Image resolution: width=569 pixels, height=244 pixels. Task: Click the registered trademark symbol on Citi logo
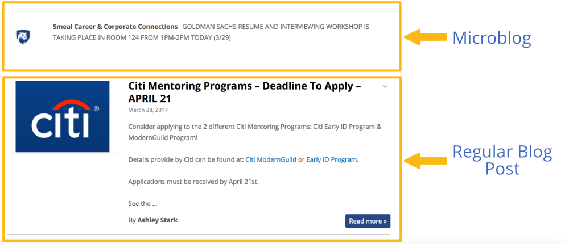click(x=96, y=108)
